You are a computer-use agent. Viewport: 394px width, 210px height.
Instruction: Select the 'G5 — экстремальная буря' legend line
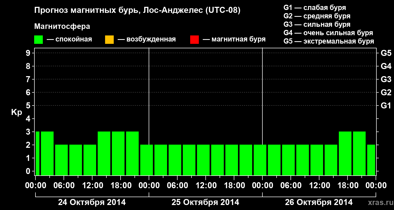click(x=329, y=41)
